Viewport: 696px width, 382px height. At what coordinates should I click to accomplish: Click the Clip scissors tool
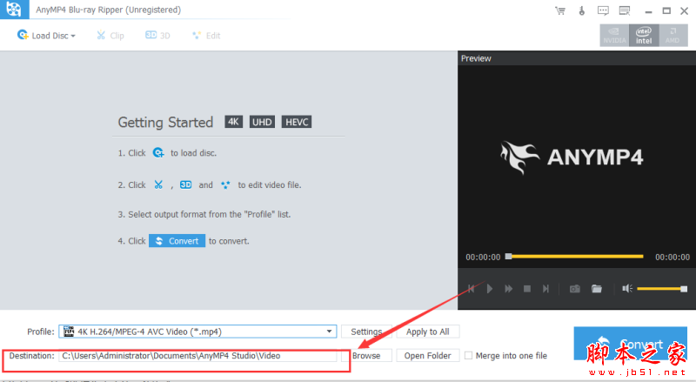(110, 36)
